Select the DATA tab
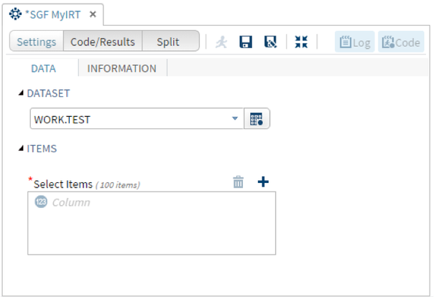This screenshot has width=434, height=297. [44, 69]
